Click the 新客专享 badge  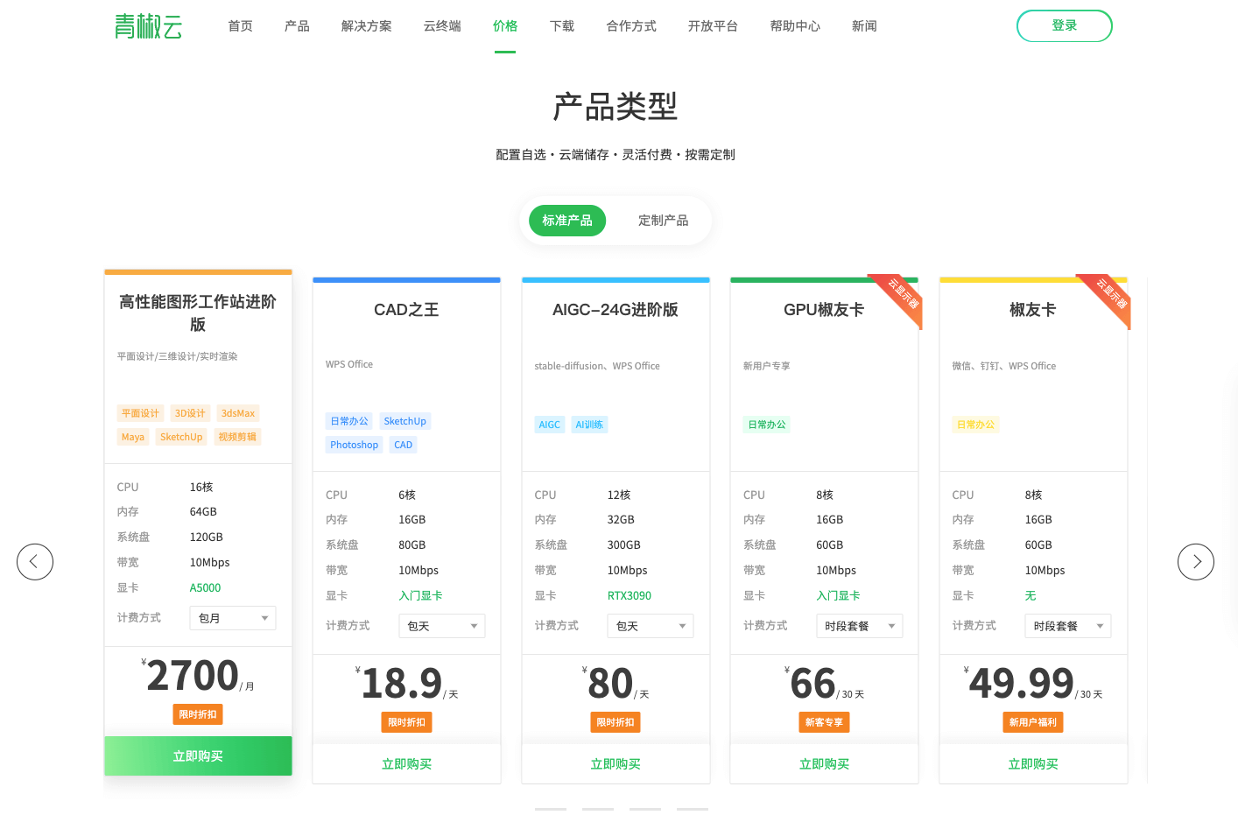825,722
